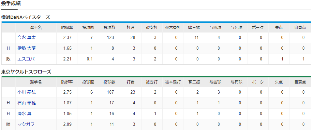Click 今永 昇太's pitch count 123
This screenshot has width=312, height=131.
coord(111,37)
